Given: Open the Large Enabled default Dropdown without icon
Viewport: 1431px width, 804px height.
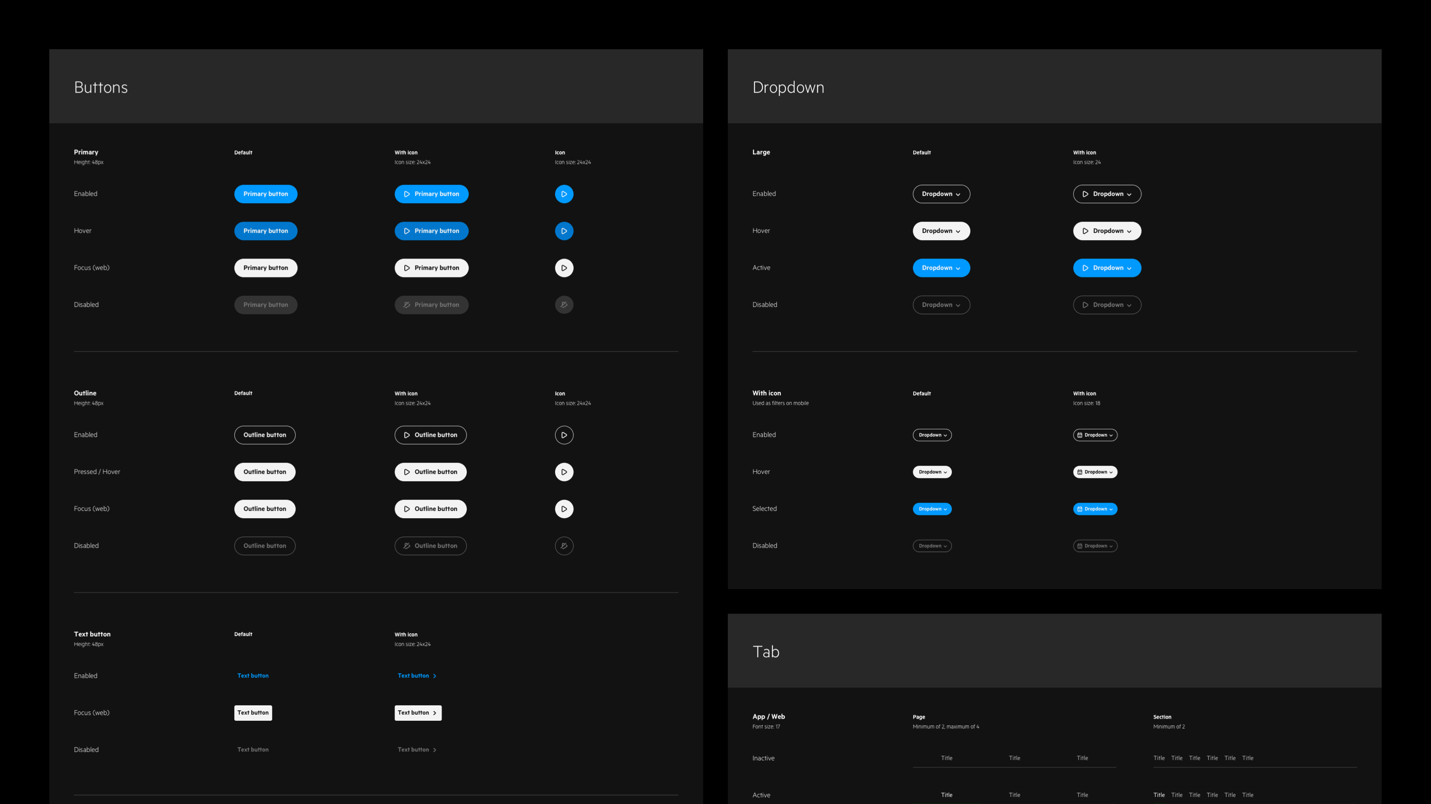Looking at the screenshot, I should [x=941, y=194].
